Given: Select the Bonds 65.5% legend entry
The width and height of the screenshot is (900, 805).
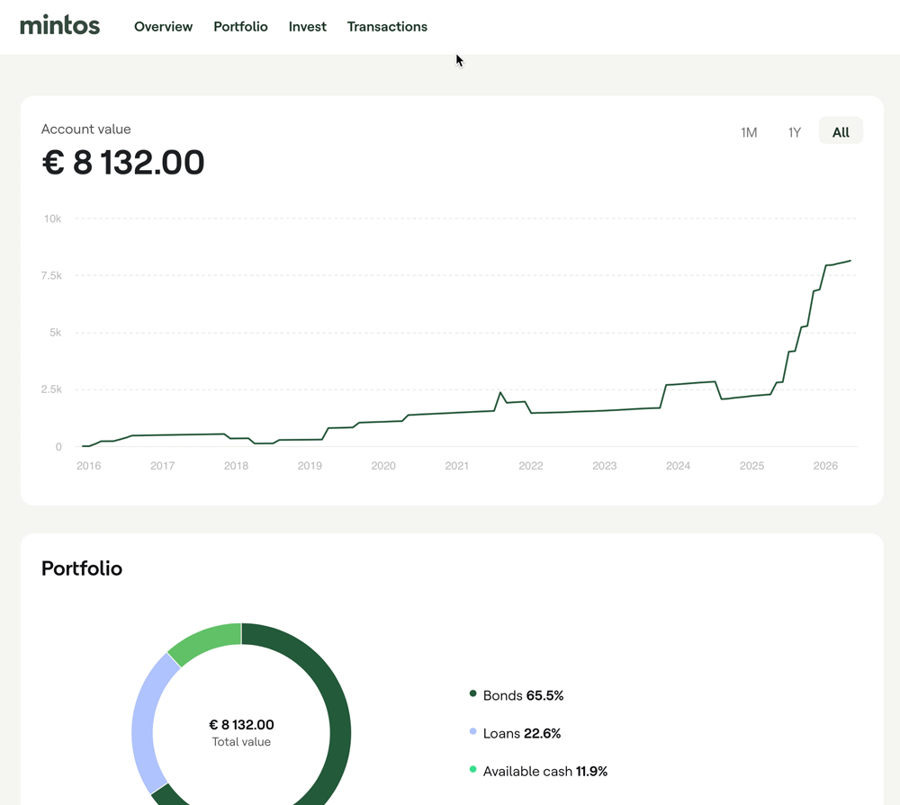Looking at the screenshot, I should tap(517, 695).
